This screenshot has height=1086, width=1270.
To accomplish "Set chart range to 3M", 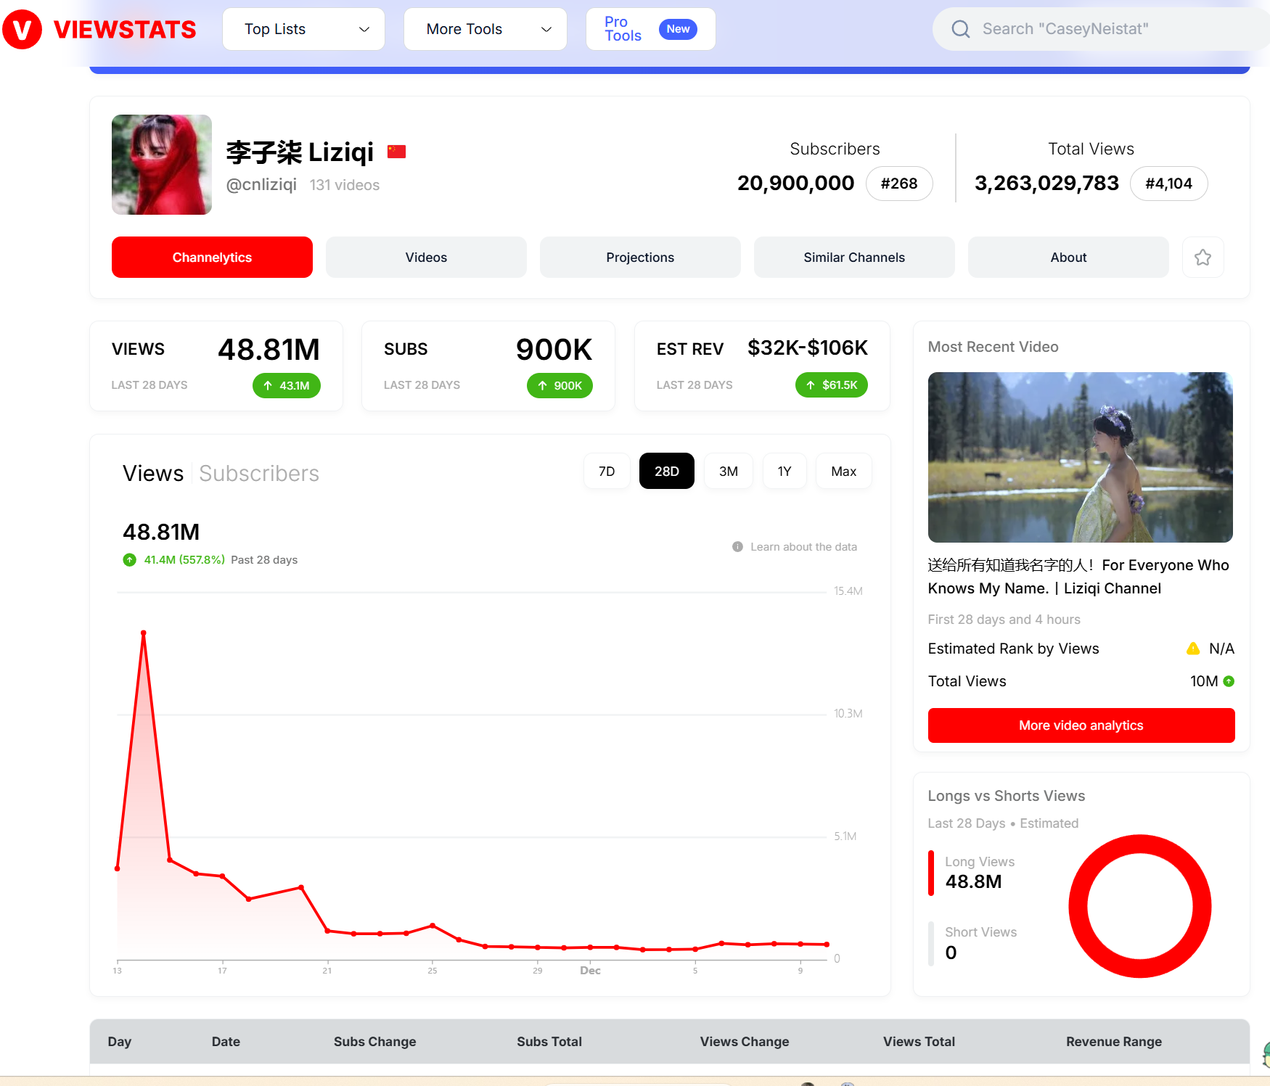I will pos(728,471).
